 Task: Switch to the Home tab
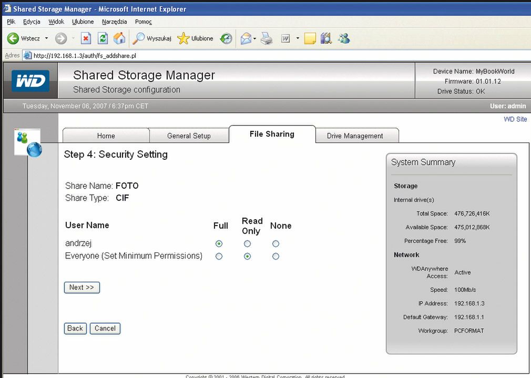click(x=106, y=136)
